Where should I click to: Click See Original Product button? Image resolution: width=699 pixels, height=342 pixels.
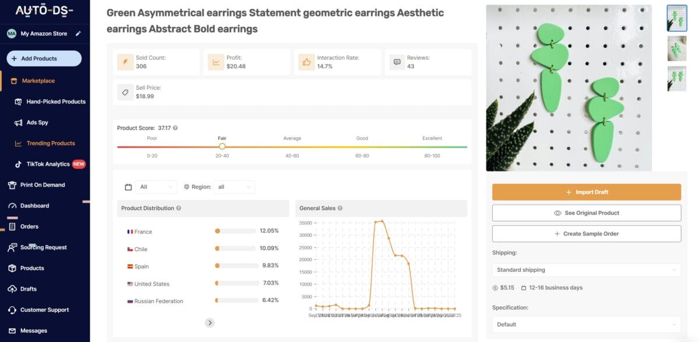pyautogui.click(x=586, y=213)
